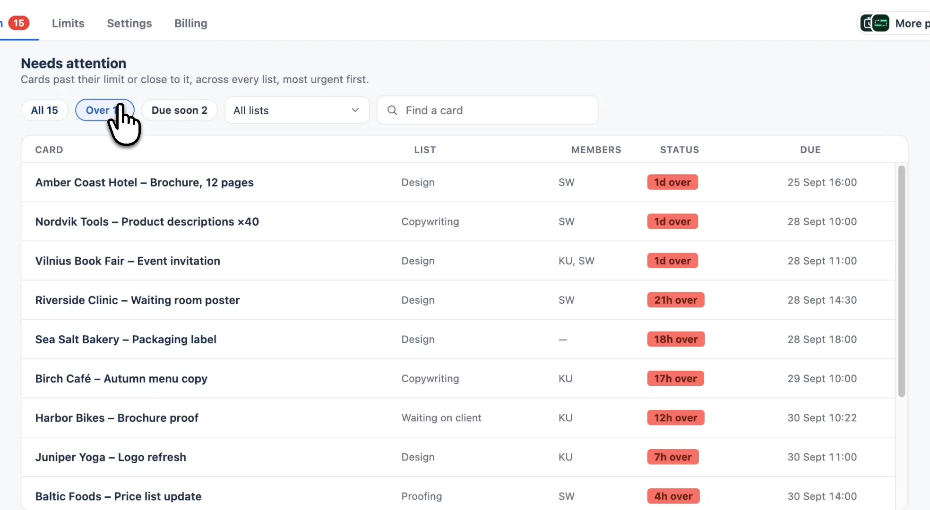Click the 25 Sept 16:00 due date
930x510 pixels.
[822, 182]
